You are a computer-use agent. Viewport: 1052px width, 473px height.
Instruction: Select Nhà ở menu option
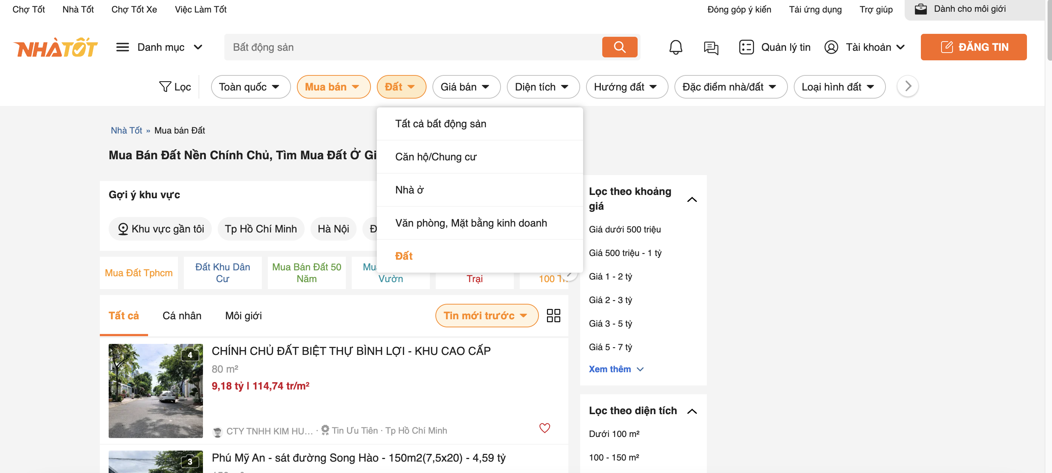pos(480,190)
